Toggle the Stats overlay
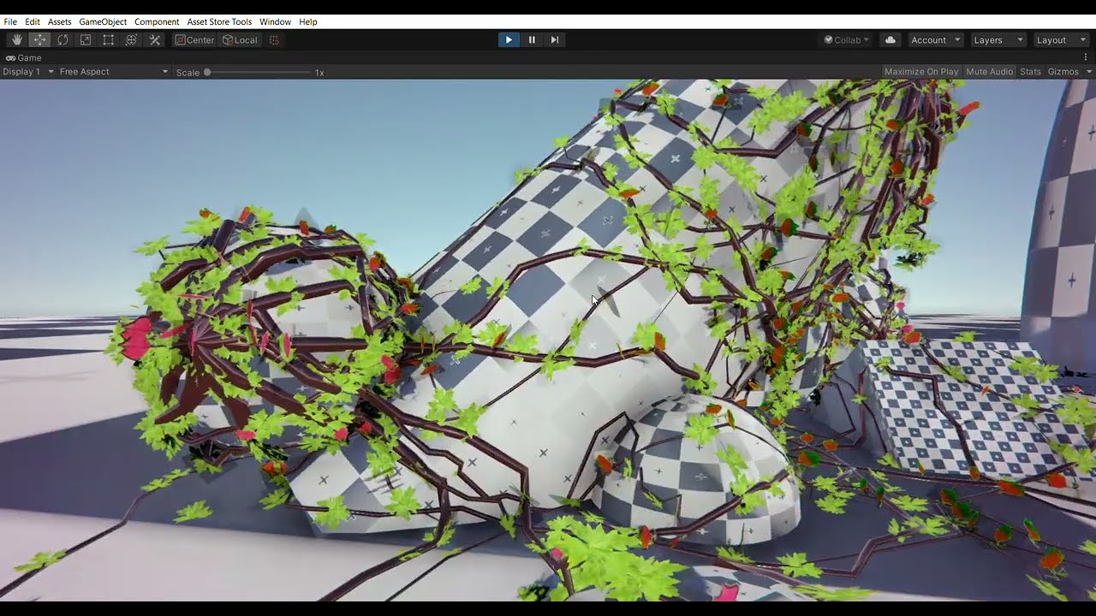The height and width of the screenshot is (616, 1096). coord(1031,72)
